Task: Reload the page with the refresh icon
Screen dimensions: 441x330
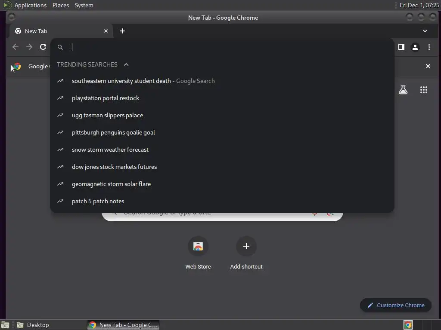Action: [43, 47]
